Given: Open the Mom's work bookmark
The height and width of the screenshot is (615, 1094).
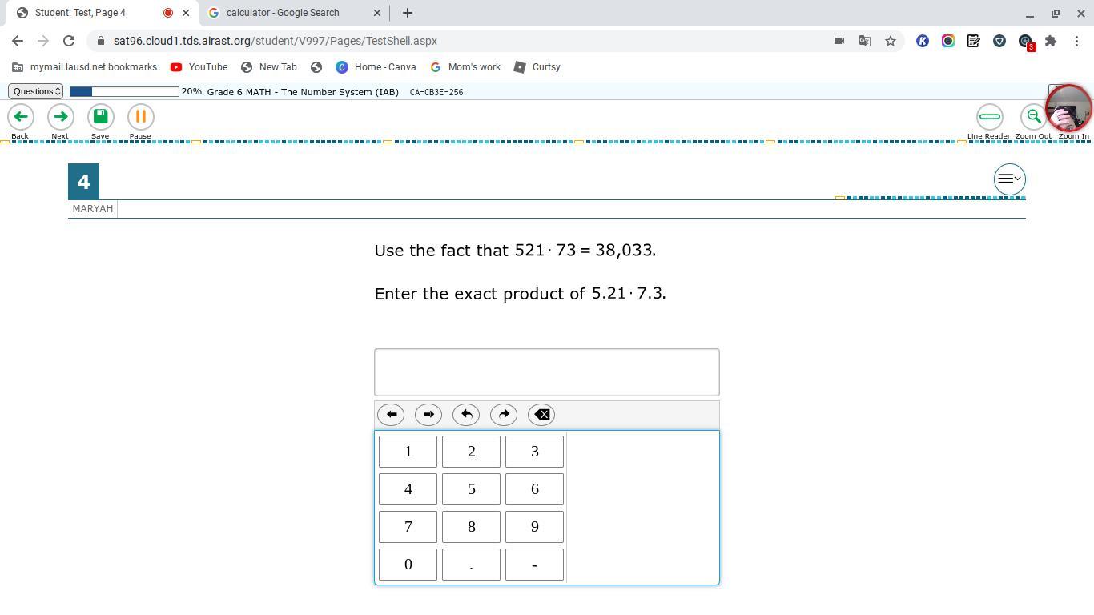Looking at the screenshot, I should click(x=465, y=67).
